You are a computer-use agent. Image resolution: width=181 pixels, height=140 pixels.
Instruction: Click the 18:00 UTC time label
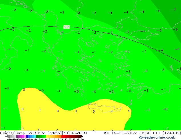[x=150, y=133]
